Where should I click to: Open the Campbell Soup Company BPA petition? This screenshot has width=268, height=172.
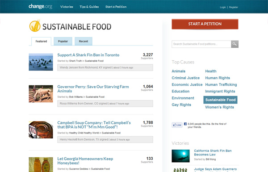(94, 125)
